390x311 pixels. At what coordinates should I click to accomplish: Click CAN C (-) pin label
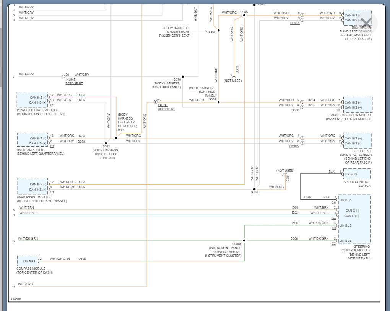point(352,211)
